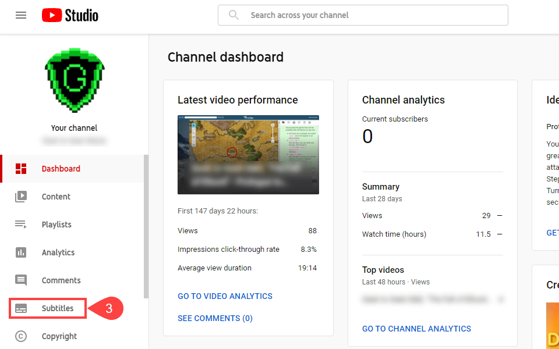Open the latest video thumbnail
The width and height of the screenshot is (559, 349).
coord(248,155)
